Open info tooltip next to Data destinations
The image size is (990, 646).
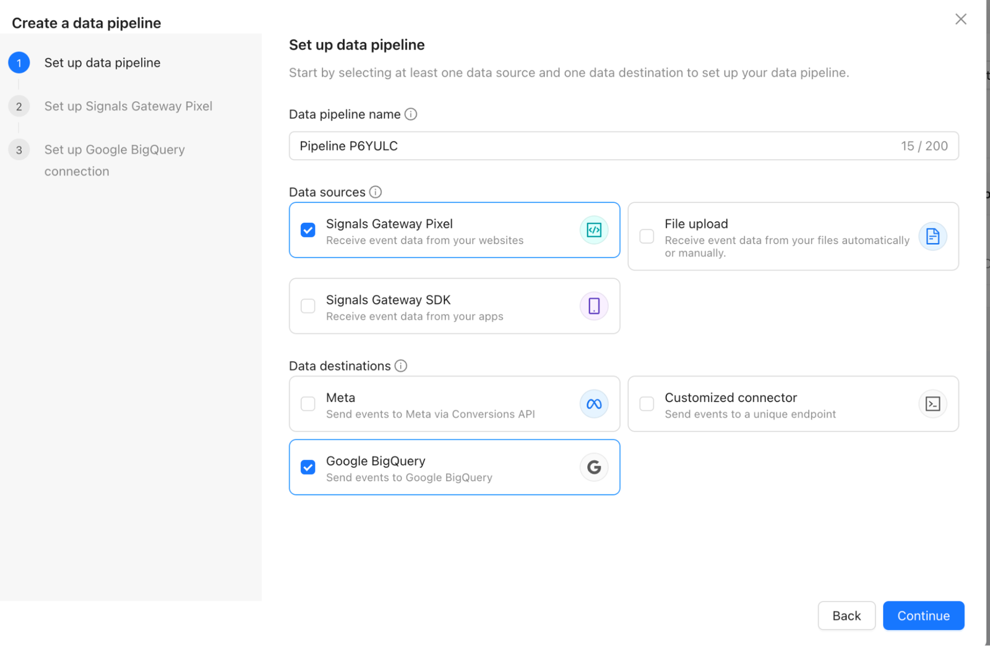click(x=401, y=366)
